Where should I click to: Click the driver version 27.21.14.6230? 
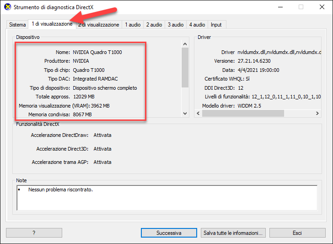tap(254, 61)
